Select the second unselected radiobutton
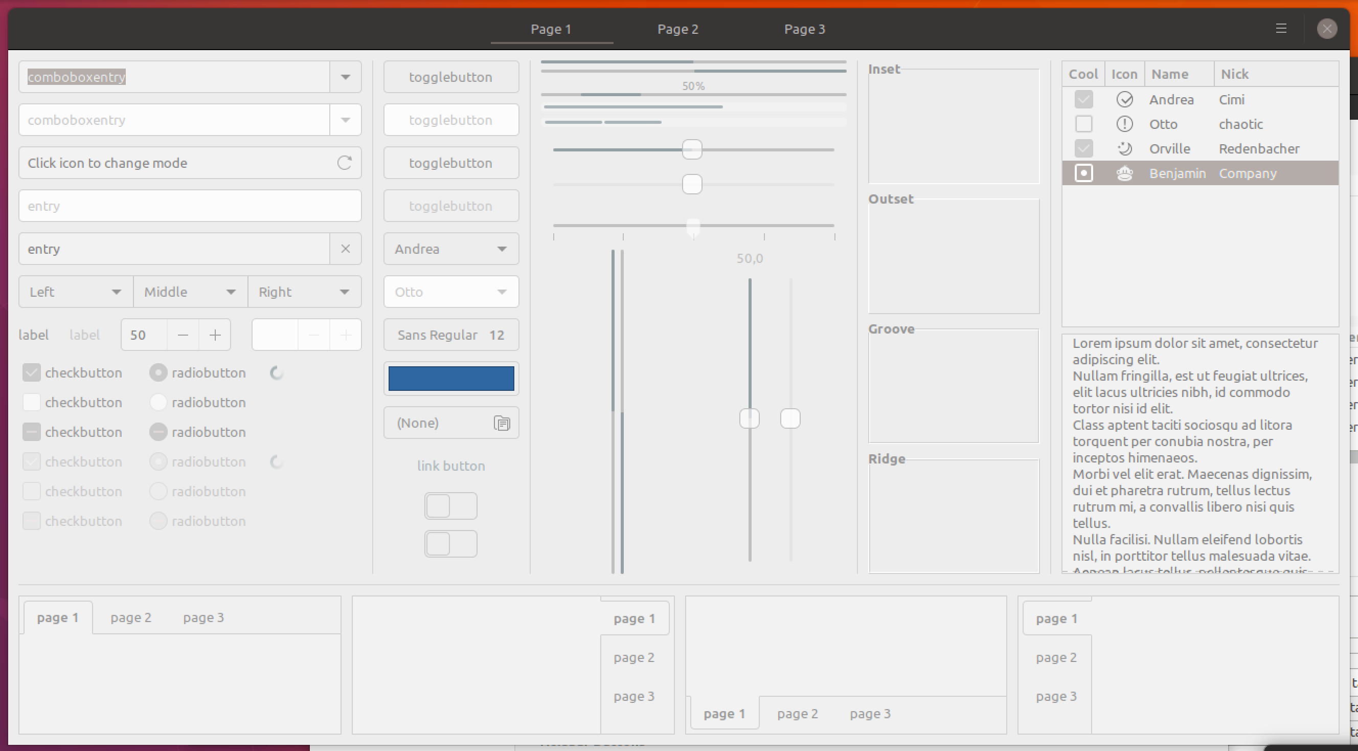The width and height of the screenshot is (1358, 751). (x=158, y=403)
